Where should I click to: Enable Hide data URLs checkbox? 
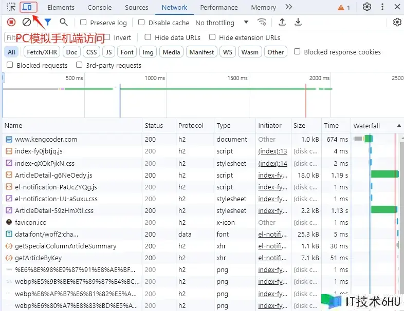tap(148, 37)
